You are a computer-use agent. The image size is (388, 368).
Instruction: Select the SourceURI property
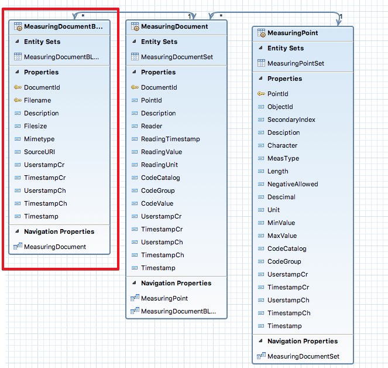[x=39, y=152]
